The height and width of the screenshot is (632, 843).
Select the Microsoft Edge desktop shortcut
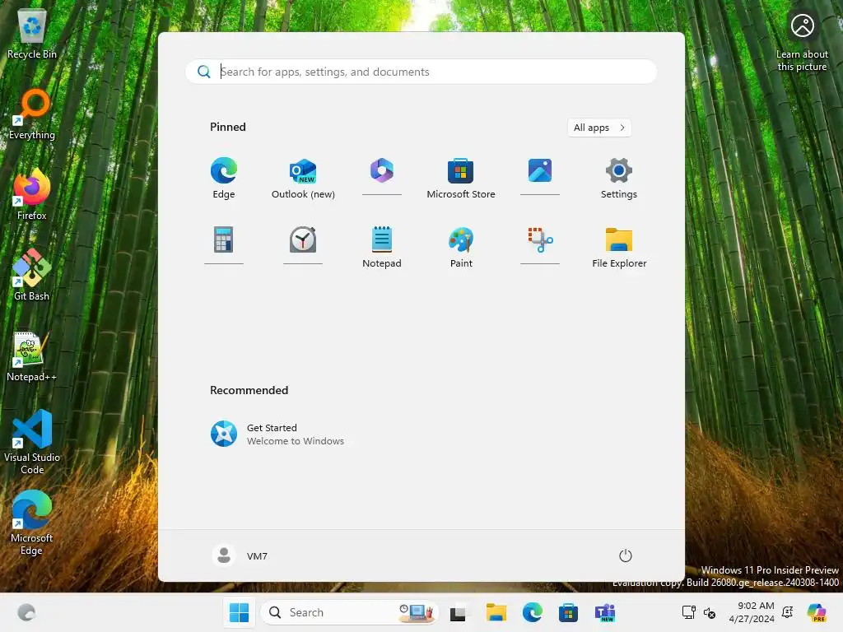point(32,523)
